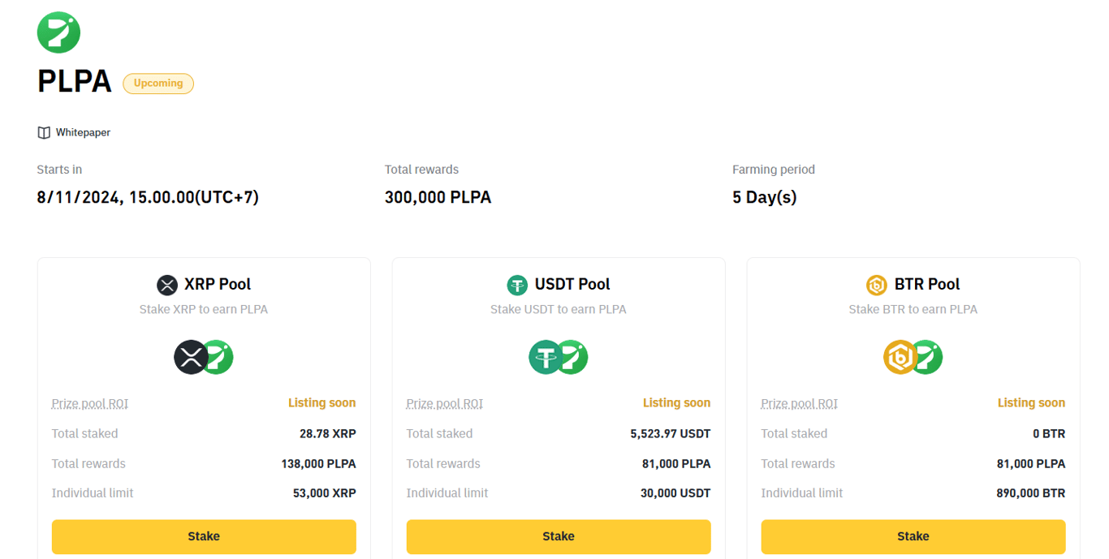Screen dimensions: 1109x559
Task: Click the Whitepaper book icon
Action: 44,132
